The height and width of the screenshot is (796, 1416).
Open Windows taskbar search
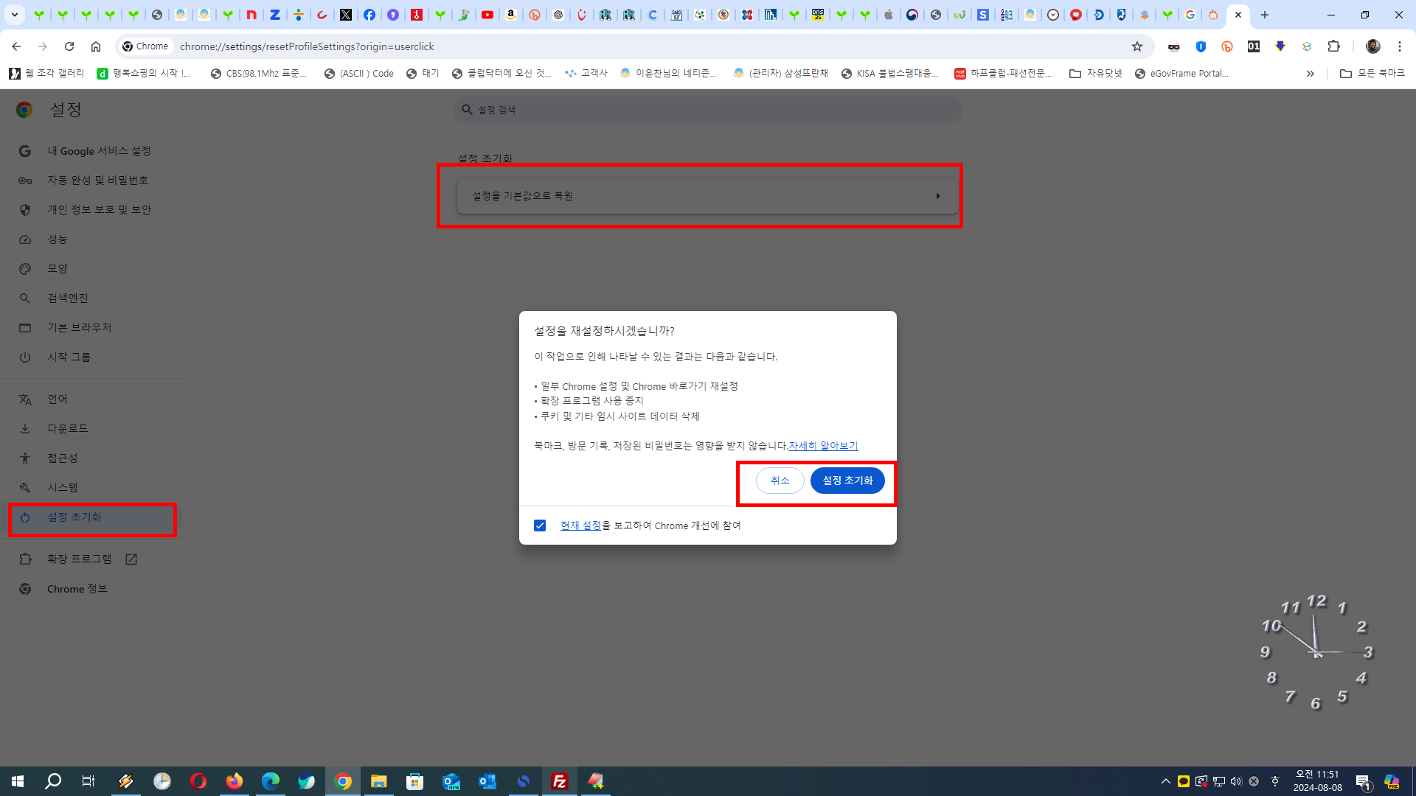(x=53, y=781)
